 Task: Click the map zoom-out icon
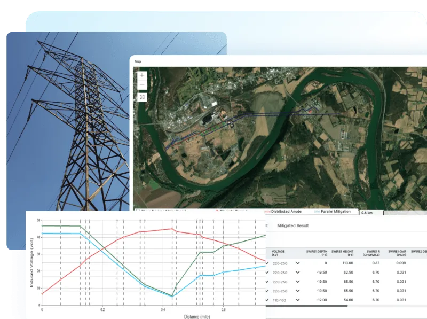click(141, 85)
